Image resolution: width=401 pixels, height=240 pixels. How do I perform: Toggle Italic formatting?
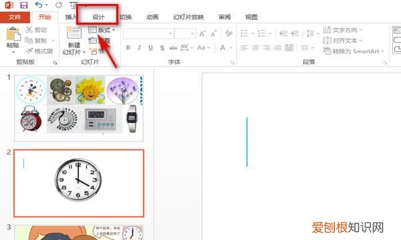click(x=140, y=48)
